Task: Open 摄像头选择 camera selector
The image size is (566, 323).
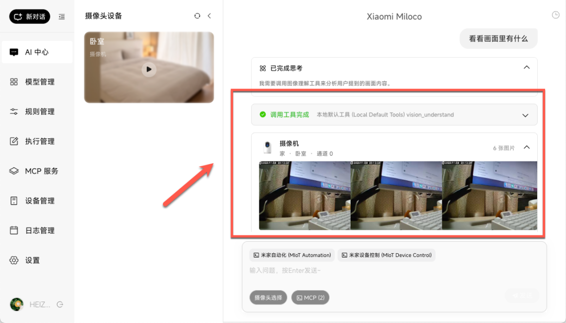Action: pyautogui.click(x=268, y=297)
